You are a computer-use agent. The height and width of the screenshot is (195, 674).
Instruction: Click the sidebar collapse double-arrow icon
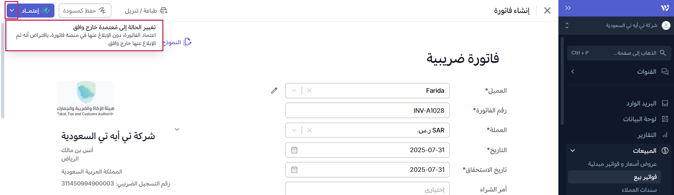568,8
